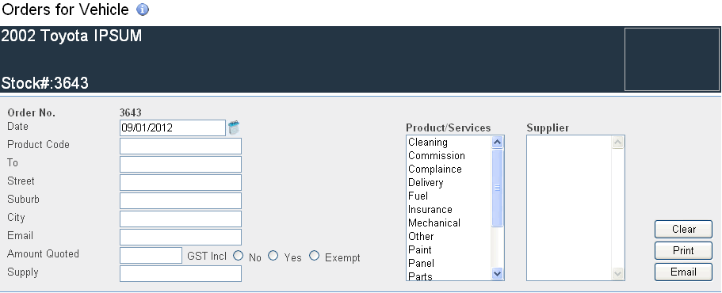Select the GST Incl Yes radio button
Image resolution: width=722 pixels, height=293 pixels.
(273, 256)
